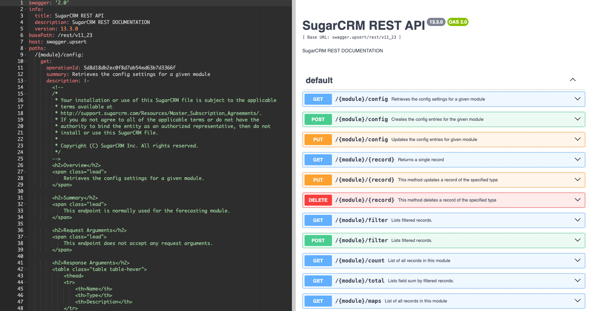
Task: Fold the span block at line 32
Action: tap(25, 204)
